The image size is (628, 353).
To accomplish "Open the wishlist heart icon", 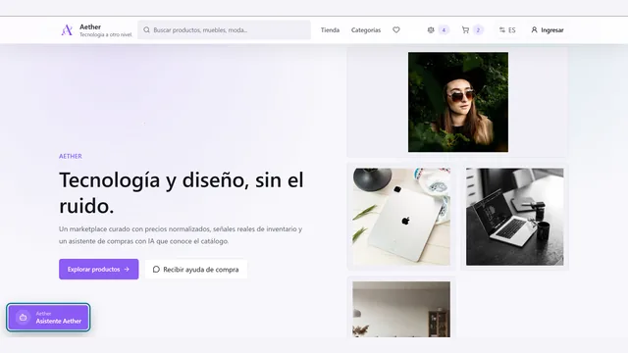I will point(396,30).
